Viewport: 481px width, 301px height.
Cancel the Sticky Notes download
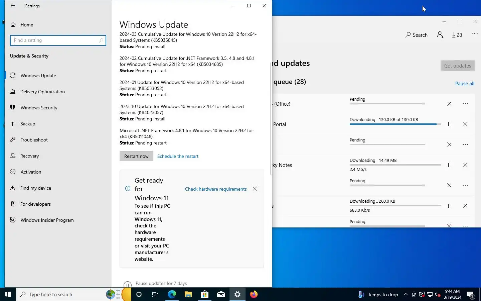[x=465, y=165]
